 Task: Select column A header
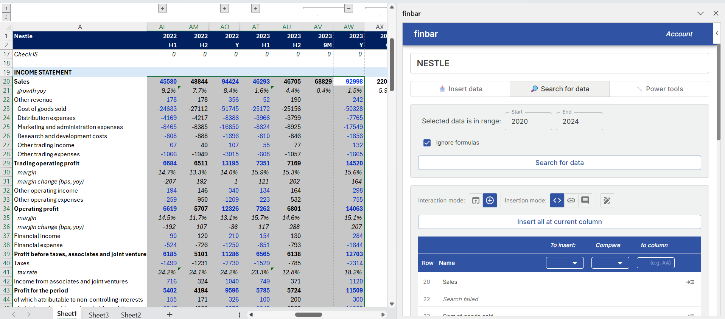80,27
